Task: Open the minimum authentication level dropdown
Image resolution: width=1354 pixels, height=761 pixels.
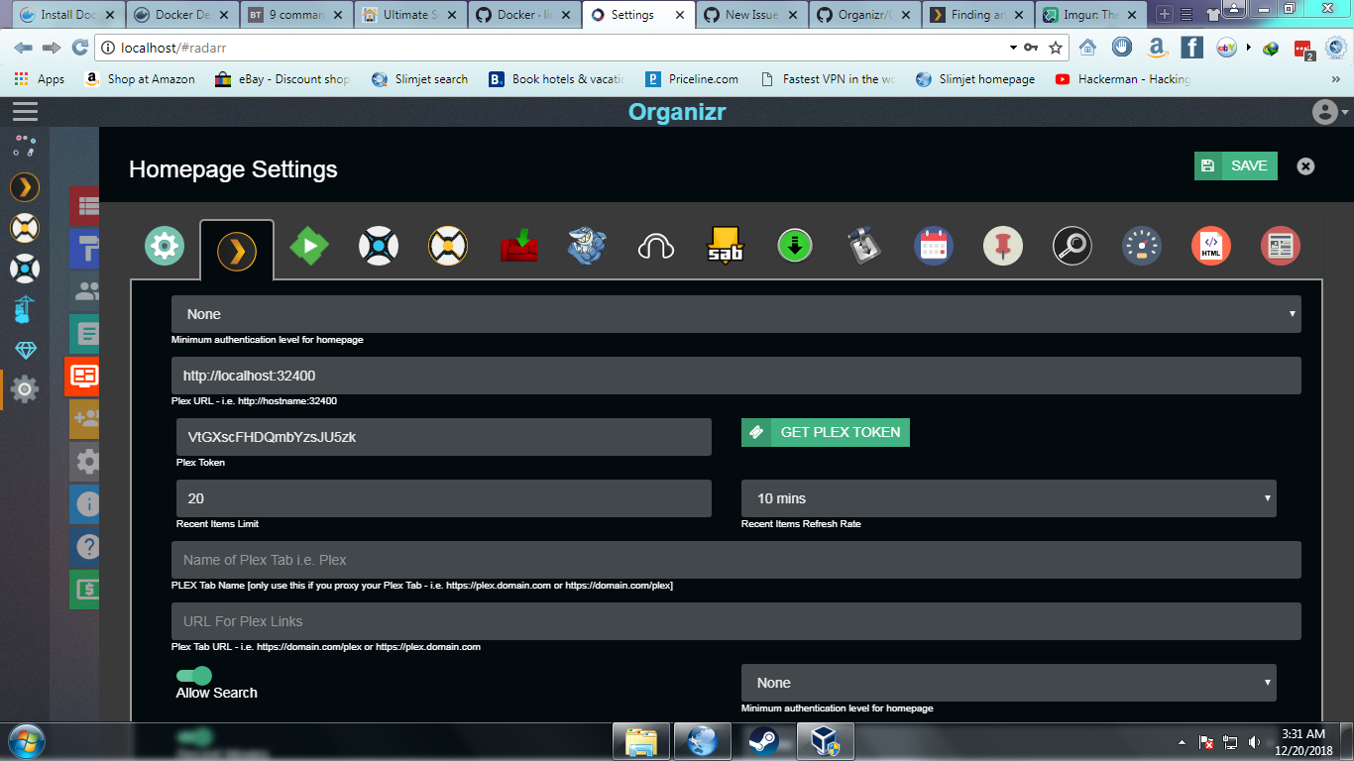Action: pos(736,314)
